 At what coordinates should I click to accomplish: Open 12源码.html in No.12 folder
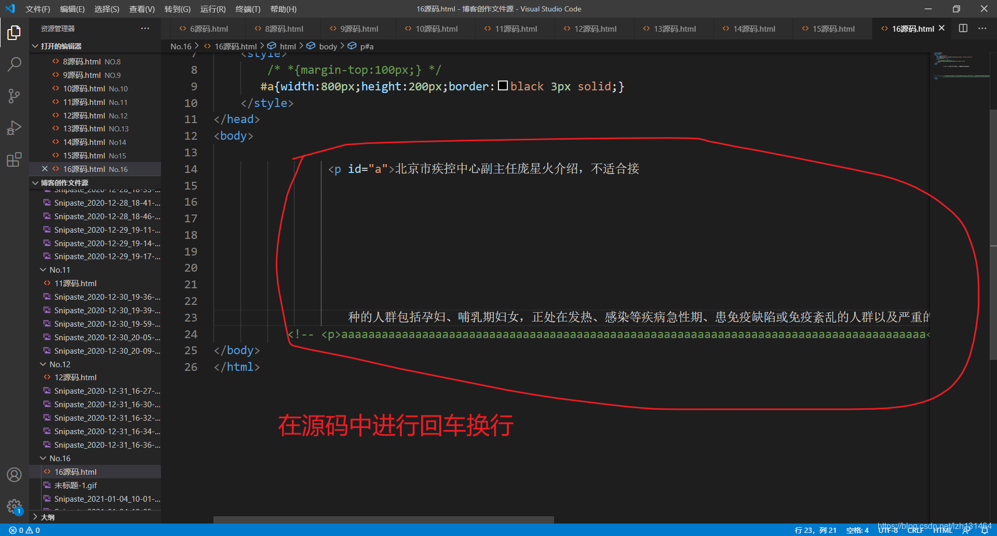pos(96,378)
